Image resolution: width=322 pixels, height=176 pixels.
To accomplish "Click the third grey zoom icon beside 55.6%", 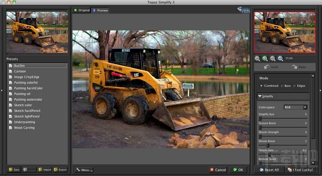I will 273,59.
